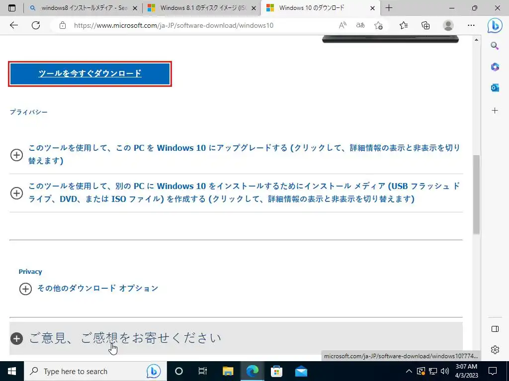Open Task View from the taskbar

pos(203,371)
